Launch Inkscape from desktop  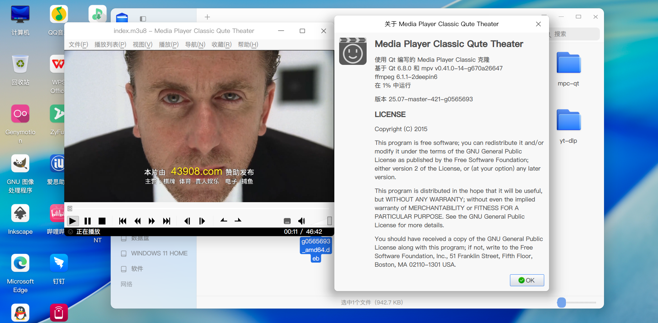pos(20,220)
